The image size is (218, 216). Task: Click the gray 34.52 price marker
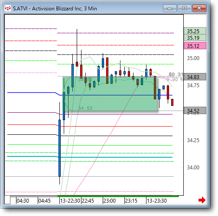tap(195, 111)
